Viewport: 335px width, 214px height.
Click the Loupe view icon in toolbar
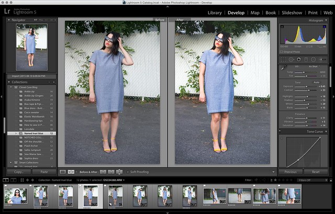point(62,171)
